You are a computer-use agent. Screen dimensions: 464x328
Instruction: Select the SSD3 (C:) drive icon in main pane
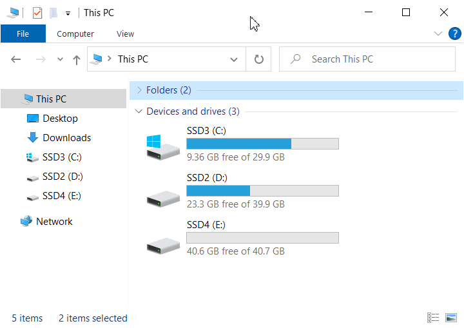click(163, 147)
